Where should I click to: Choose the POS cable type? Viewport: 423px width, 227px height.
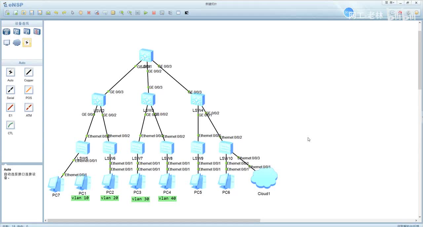pyautogui.click(x=29, y=90)
